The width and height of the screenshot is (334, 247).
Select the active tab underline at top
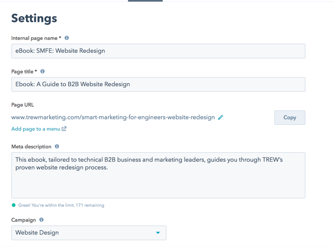pyautogui.click(x=145, y=0)
